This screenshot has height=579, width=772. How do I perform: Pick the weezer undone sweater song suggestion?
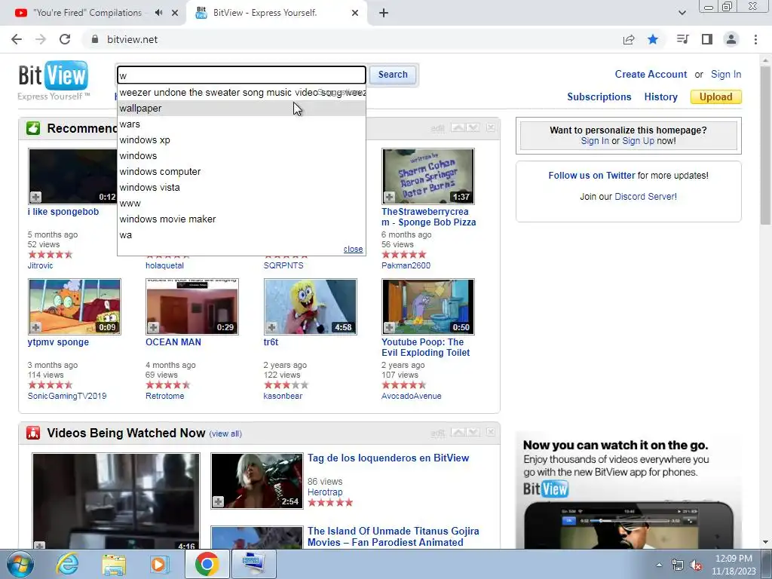pyautogui.click(x=241, y=93)
